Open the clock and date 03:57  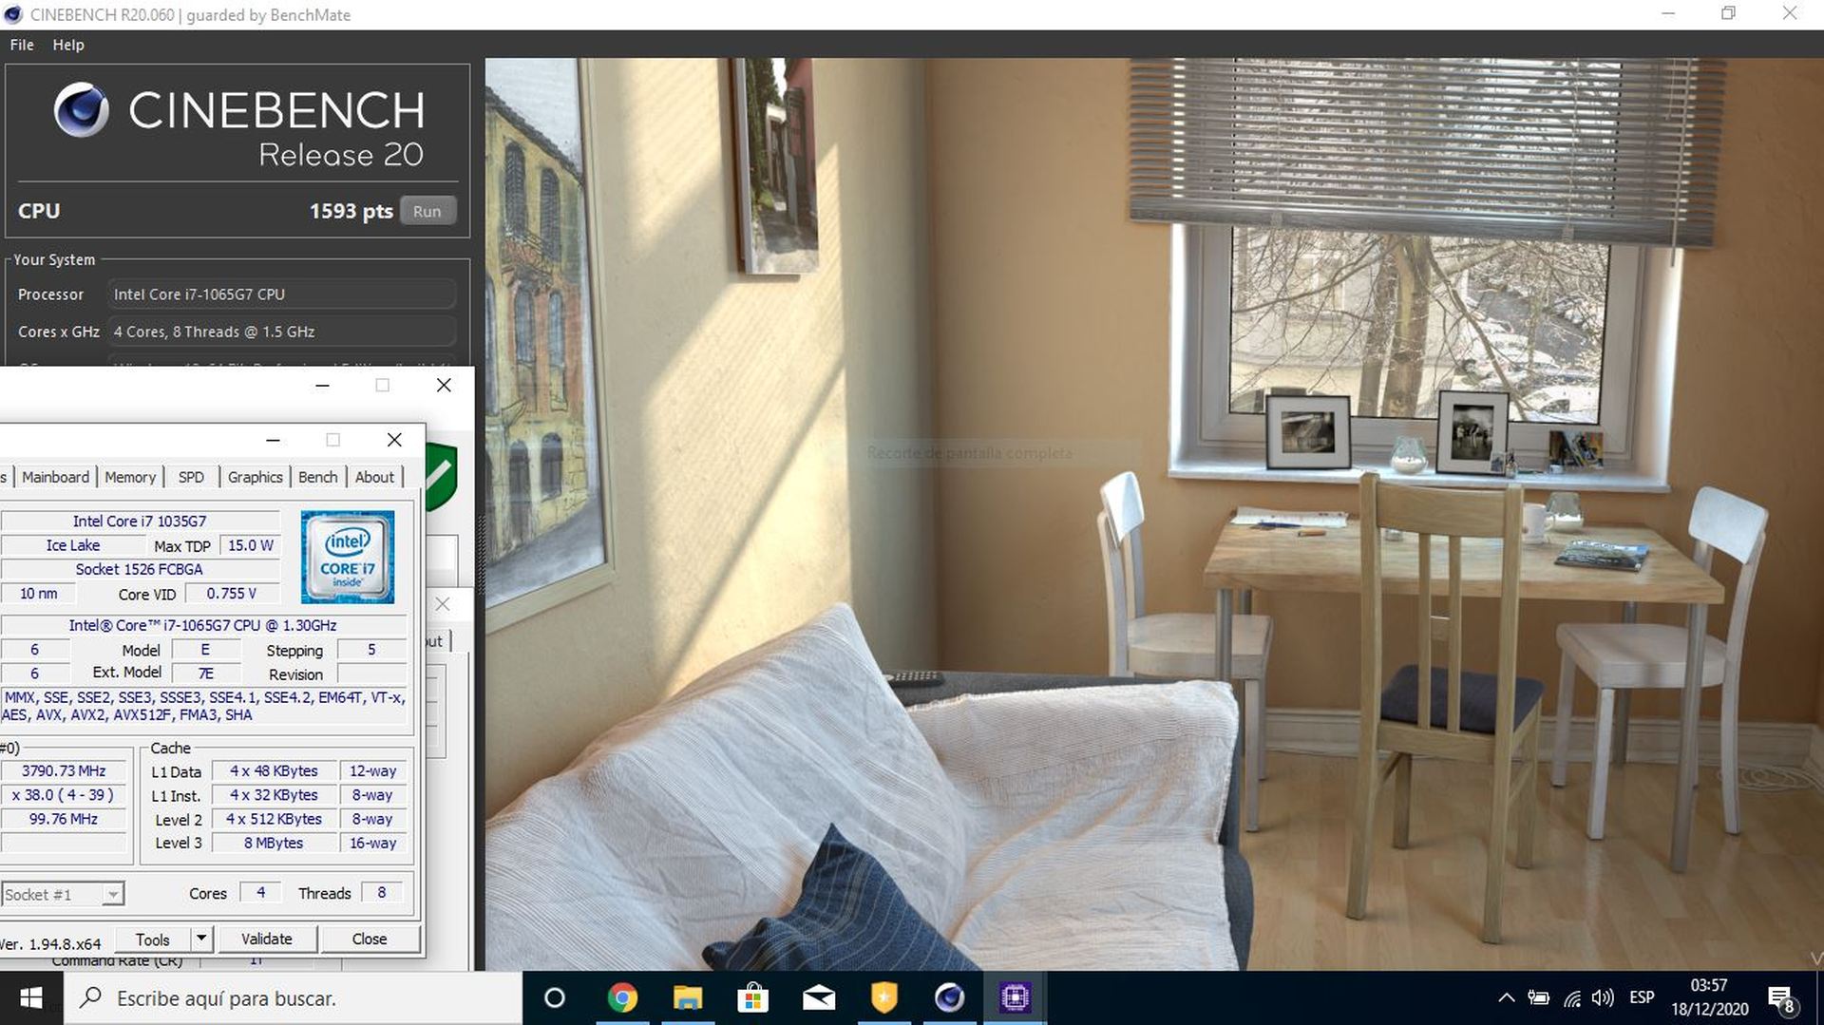coord(1709,998)
